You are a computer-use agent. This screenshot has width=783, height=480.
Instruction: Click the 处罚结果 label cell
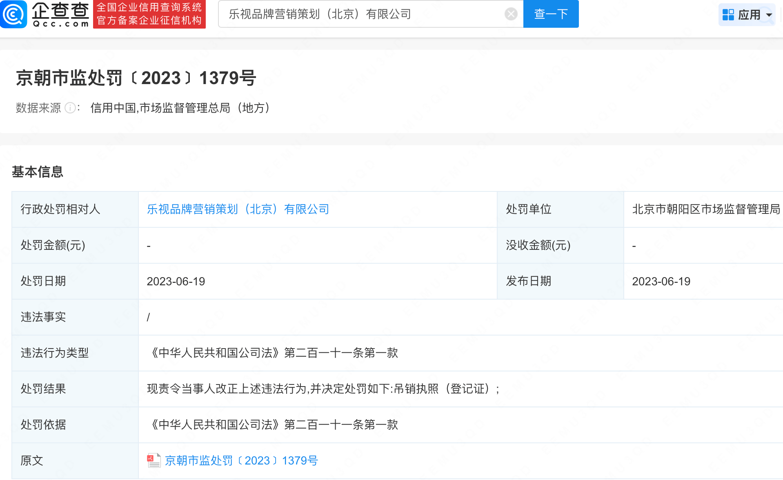coord(75,389)
